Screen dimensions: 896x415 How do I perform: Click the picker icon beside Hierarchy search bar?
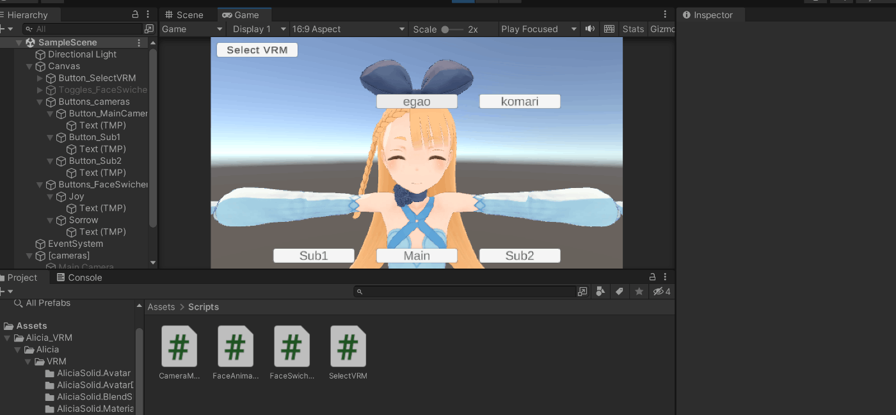tap(149, 29)
